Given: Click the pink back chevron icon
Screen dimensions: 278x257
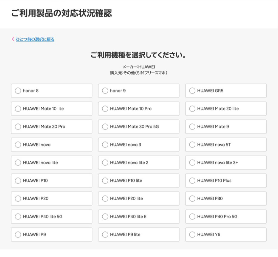Looking at the screenshot, I should point(13,39).
